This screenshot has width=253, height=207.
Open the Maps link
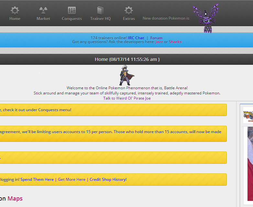[15, 199]
